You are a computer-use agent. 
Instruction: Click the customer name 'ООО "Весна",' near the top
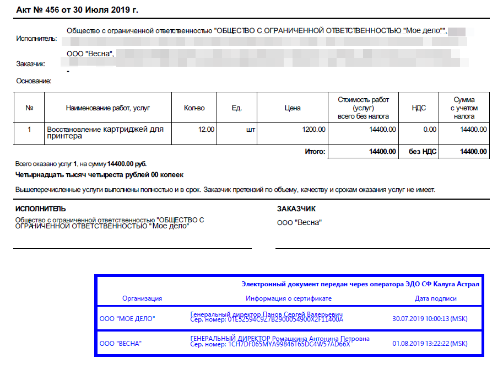pos(90,54)
